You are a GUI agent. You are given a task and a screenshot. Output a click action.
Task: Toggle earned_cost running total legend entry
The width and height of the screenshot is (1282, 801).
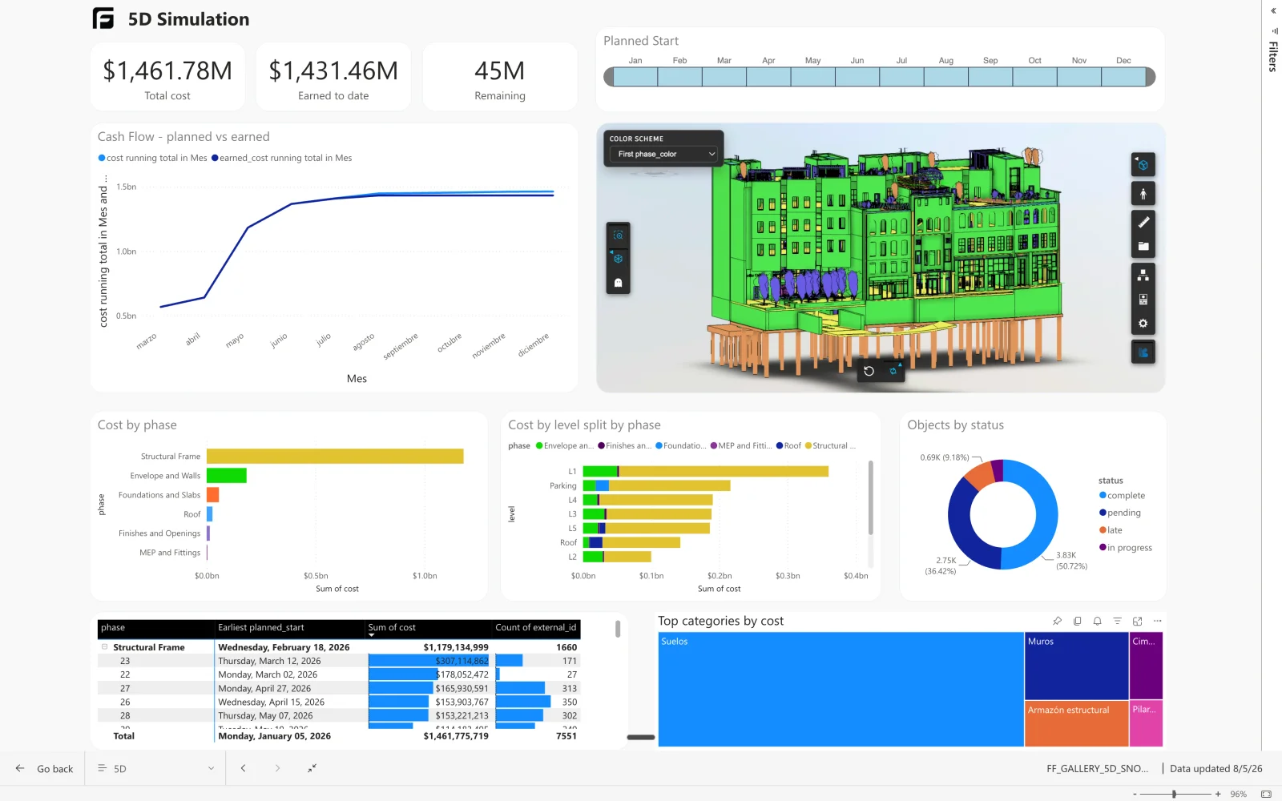282,158
